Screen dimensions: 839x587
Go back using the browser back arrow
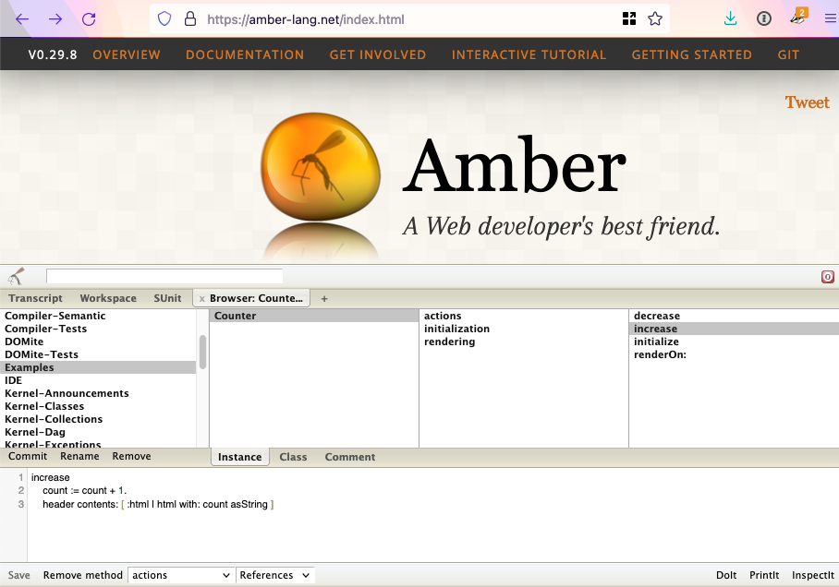[22, 19]
